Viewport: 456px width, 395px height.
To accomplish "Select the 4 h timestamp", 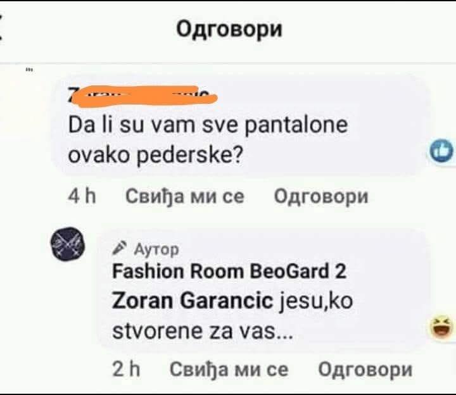I will tap(82, 196).
